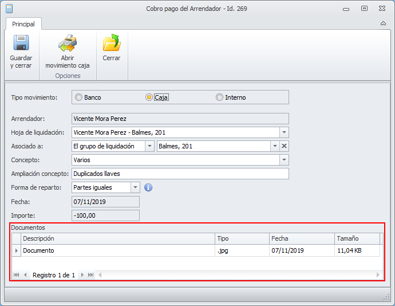Click the Tamaño column header
The height and width of the screenshot is (306, 395).
click(x=357, y=238)
